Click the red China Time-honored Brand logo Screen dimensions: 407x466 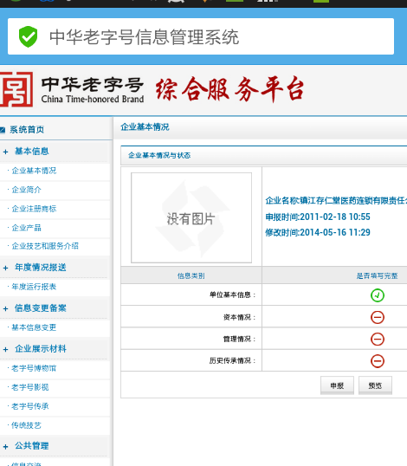(16, 89)
